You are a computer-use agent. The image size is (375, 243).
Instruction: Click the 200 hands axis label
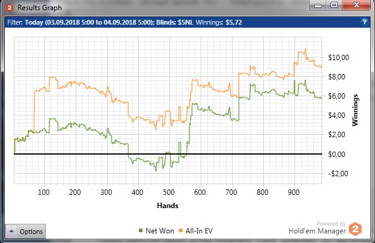[x=75, y=192]
